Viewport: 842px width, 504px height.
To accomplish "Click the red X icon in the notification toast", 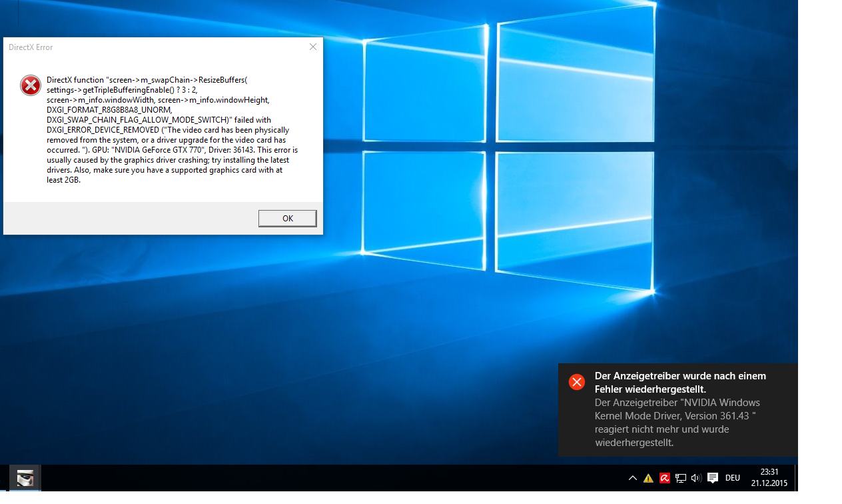I will (577, 382).
